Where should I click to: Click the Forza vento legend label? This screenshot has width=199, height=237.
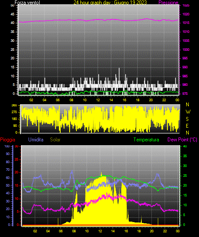[x=27, y=3]
